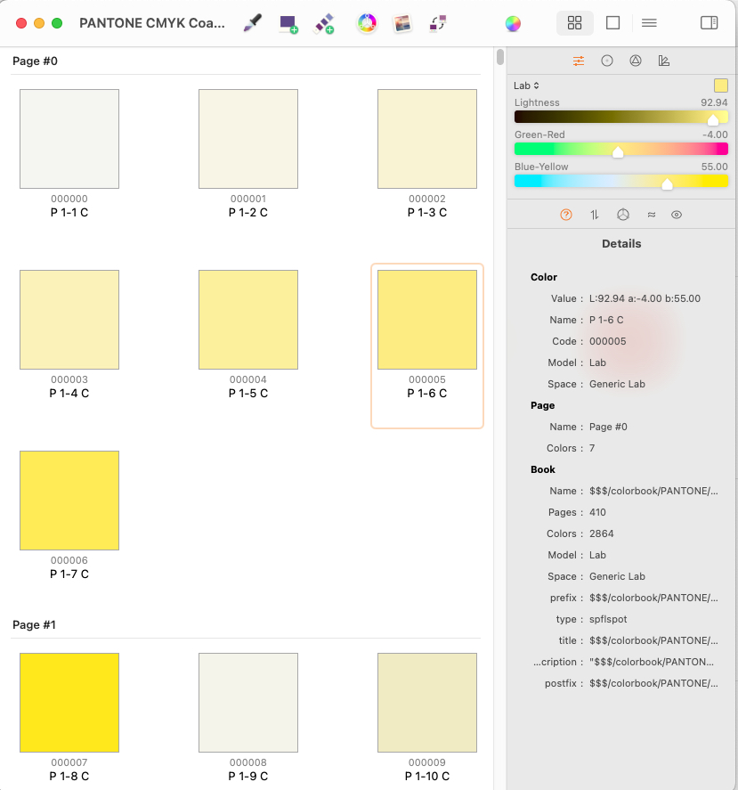Toggle the right inspector sidebar
Image resolution: width=738 pixels, height=790 pixels.
click(x=709, y=23)
